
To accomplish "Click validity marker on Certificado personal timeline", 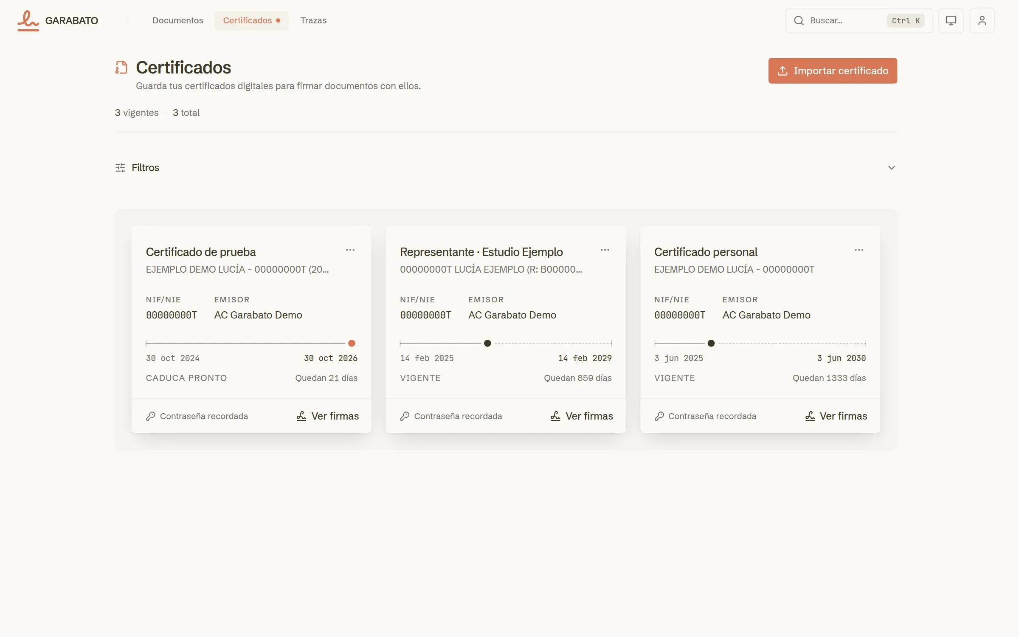I will point(711,343).
